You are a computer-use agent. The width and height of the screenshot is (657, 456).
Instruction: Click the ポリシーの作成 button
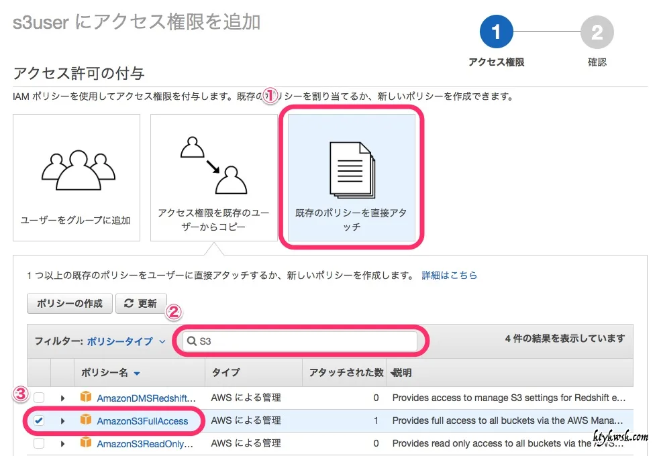pyautogui.click(x=70, y=304)
